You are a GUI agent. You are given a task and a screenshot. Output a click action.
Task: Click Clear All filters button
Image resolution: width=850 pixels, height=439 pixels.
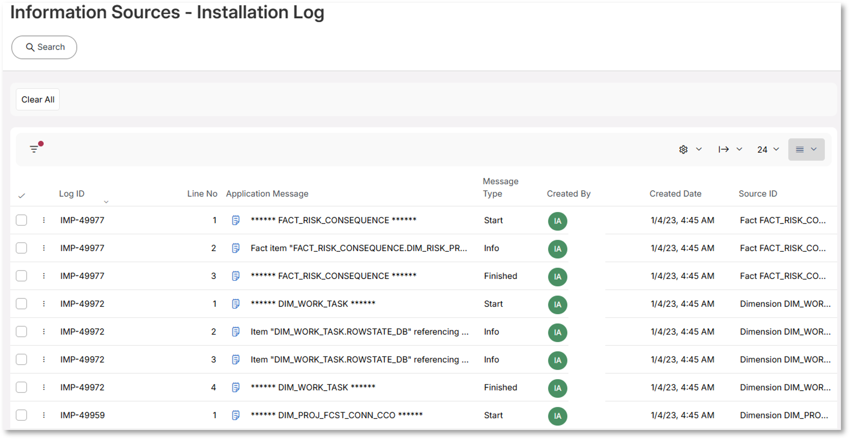tap(37, 99)
